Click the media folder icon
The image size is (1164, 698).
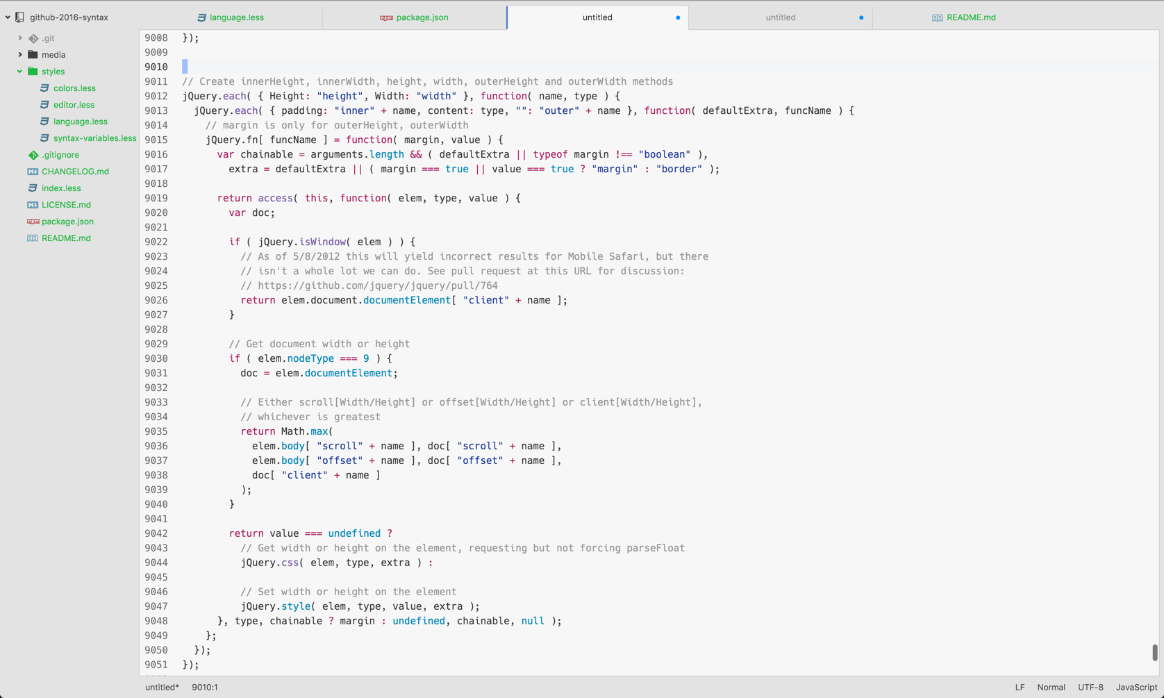click(33, 54)
